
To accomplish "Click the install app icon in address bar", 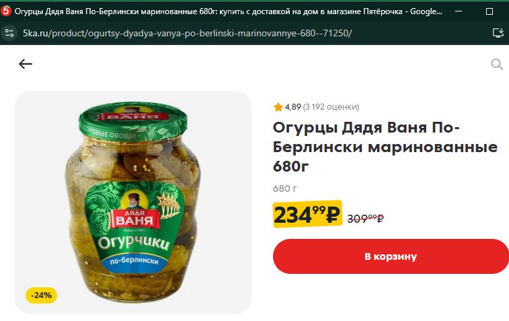I will (498, 33).
